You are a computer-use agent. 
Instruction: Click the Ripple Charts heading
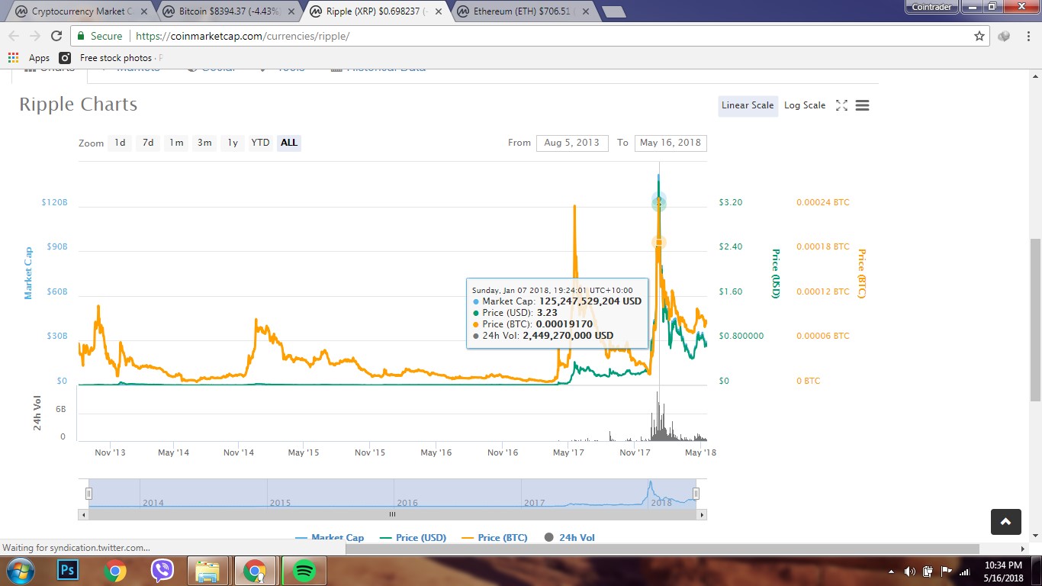tap(79, 105)
